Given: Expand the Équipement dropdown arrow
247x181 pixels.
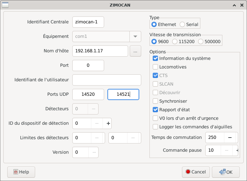Looking at the screenshot, I should [135, 37].
